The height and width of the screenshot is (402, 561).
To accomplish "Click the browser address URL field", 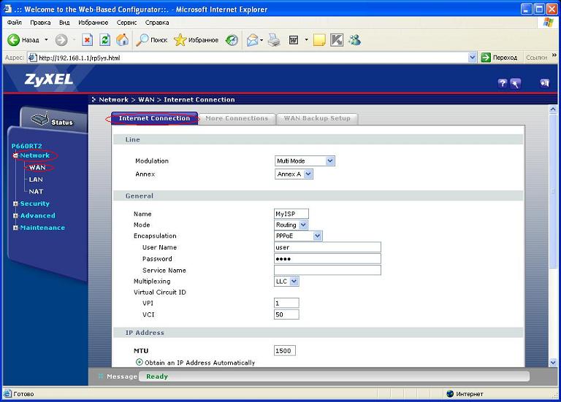I will (252, 58).
